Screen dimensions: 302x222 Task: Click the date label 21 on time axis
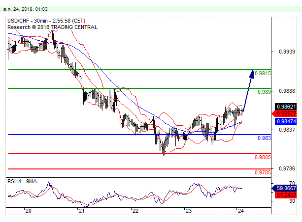coord(81,211)
